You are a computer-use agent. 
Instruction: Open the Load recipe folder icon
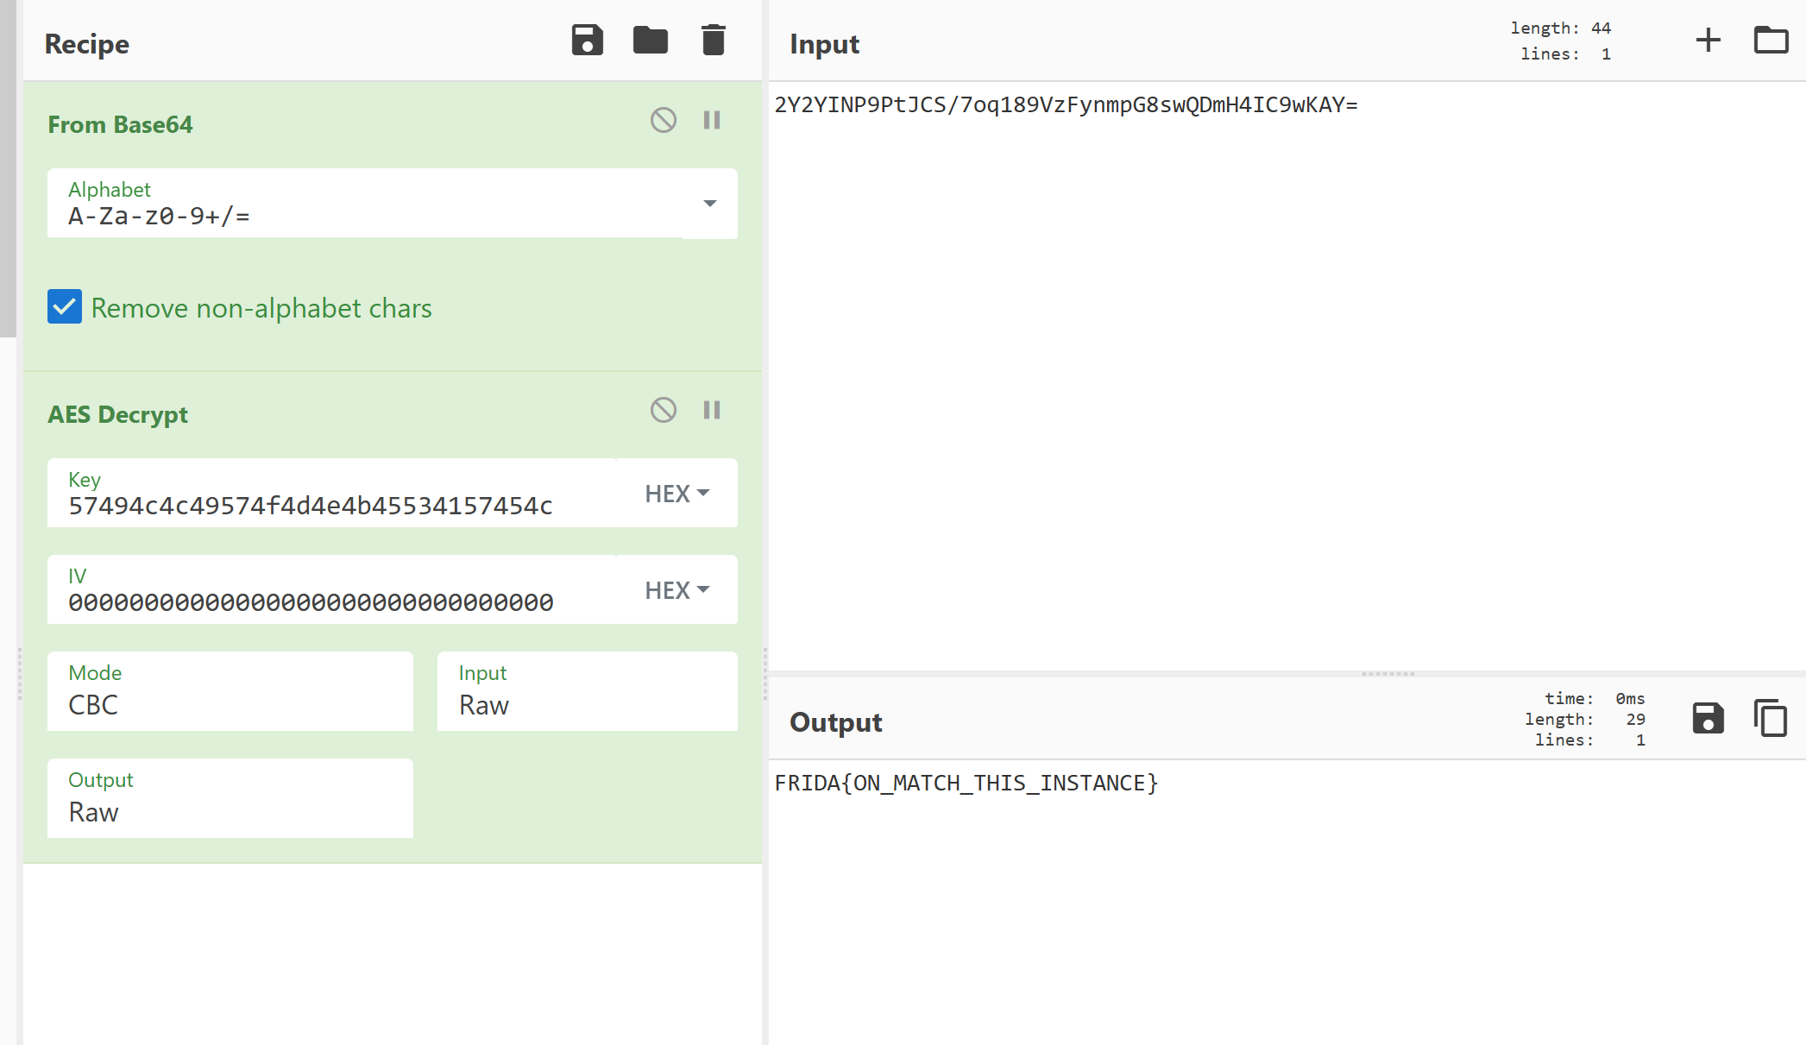(650, 41)
